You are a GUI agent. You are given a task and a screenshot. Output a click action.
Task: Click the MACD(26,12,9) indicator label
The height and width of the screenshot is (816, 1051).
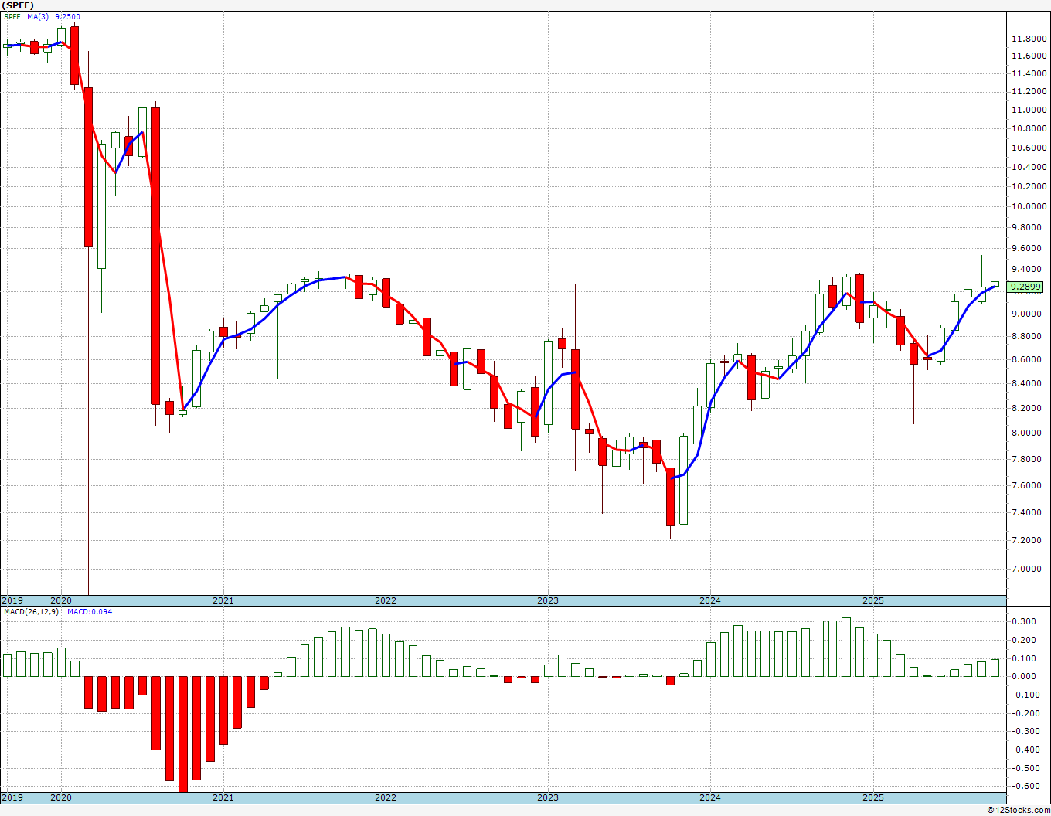[32, 612]
